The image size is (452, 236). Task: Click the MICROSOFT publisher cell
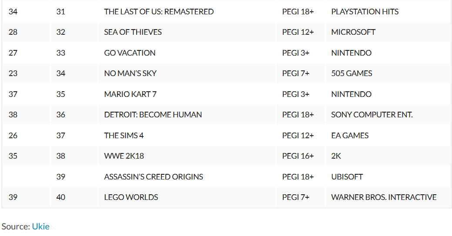point(353,32)
